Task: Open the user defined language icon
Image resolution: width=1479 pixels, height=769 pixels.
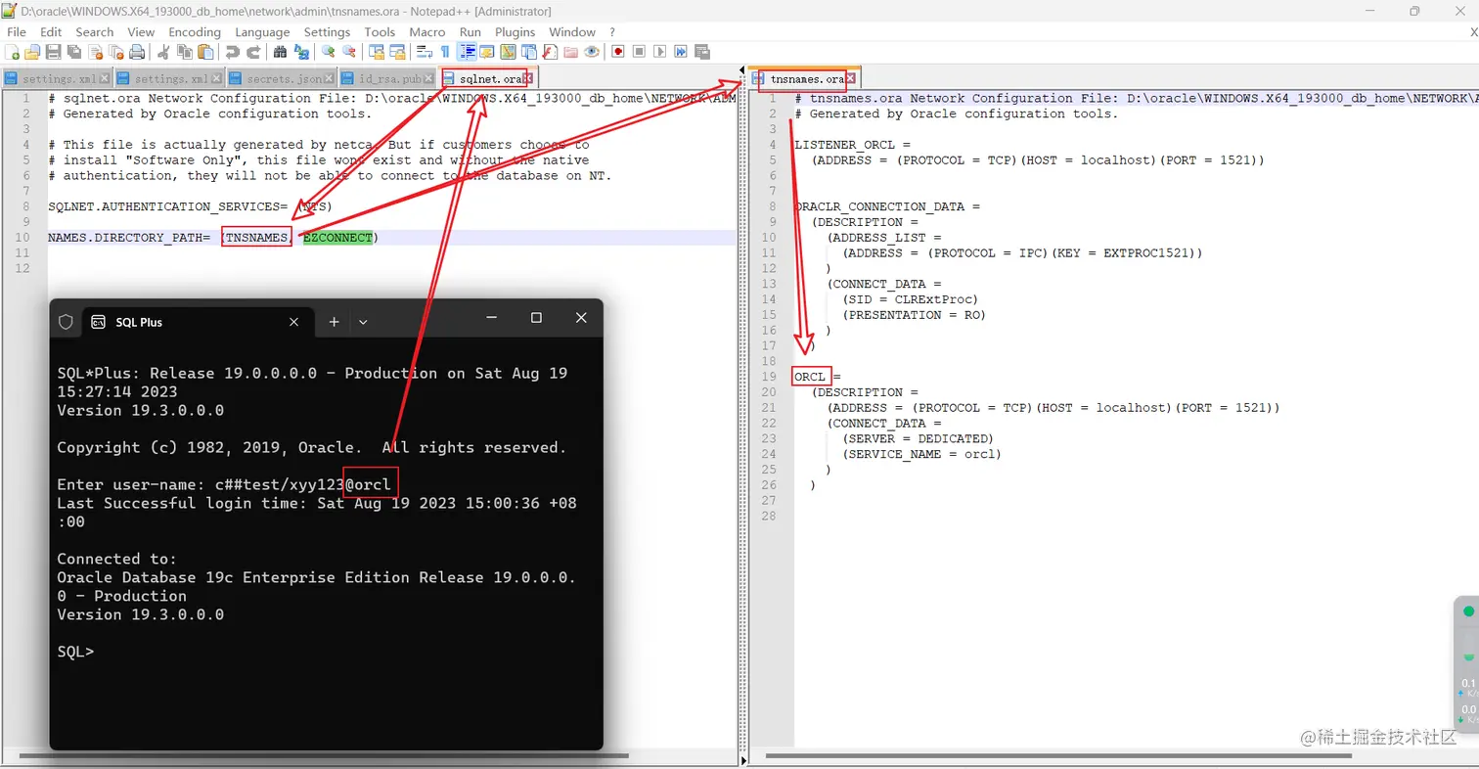Action: coord(487,52)
